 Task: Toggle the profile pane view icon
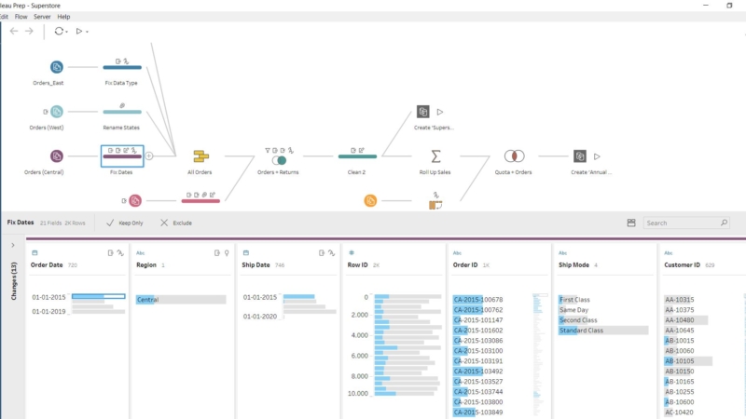click(x=631, y=223)
